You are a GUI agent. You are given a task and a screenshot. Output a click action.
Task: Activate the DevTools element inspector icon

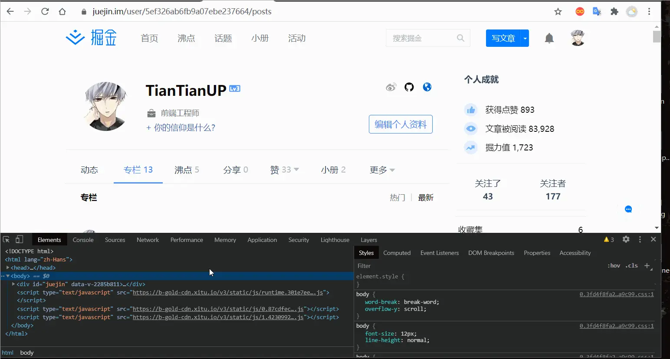coord(6,239)
